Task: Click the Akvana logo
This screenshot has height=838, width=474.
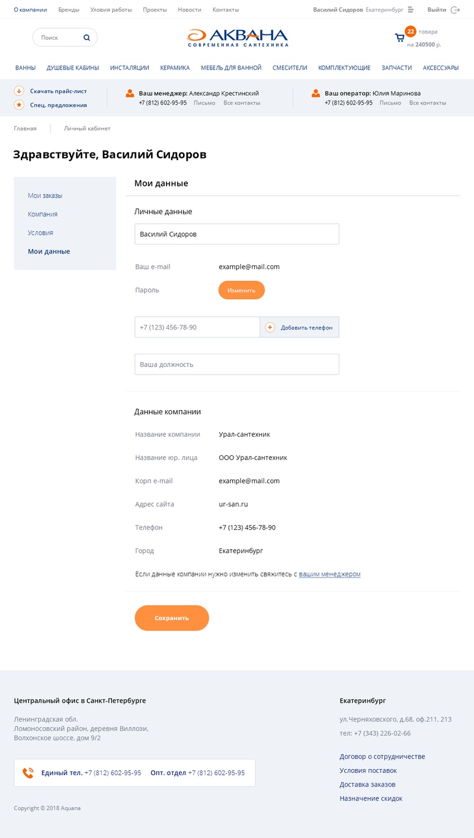Action: (237, 38)
